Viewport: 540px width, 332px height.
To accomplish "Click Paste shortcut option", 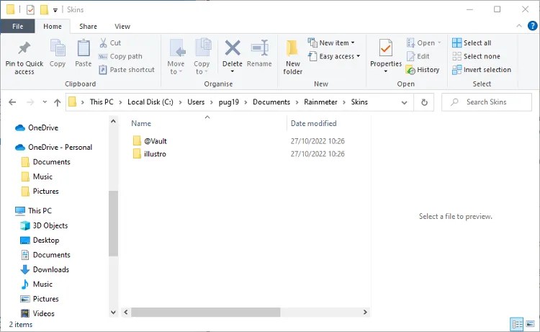I will 127,70.
